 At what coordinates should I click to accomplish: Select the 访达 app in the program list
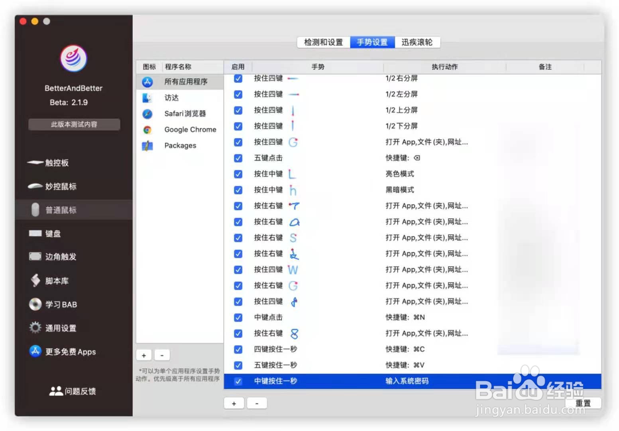point(147,98)
